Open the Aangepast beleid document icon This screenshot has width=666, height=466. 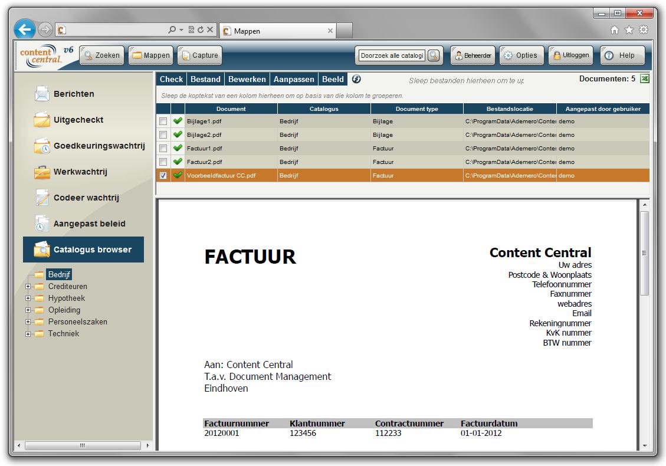(42, 224)
